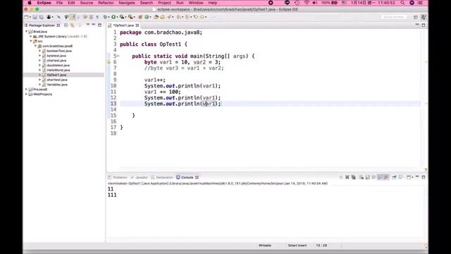451x254 pixels.
Task: Open the Java perspective icon at top right
Action: coord(424,17)
